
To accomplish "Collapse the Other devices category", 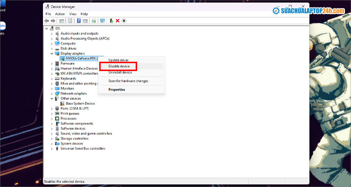I will [52, 99].
